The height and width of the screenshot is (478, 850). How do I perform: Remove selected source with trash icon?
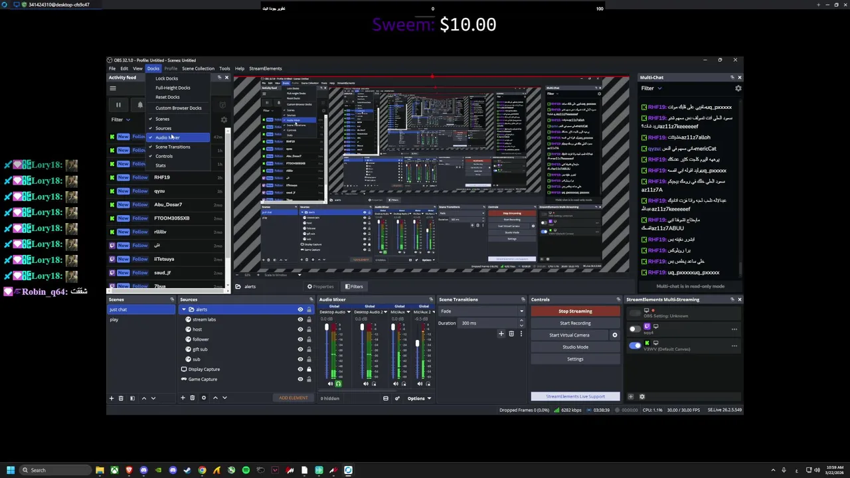(193, 398)
